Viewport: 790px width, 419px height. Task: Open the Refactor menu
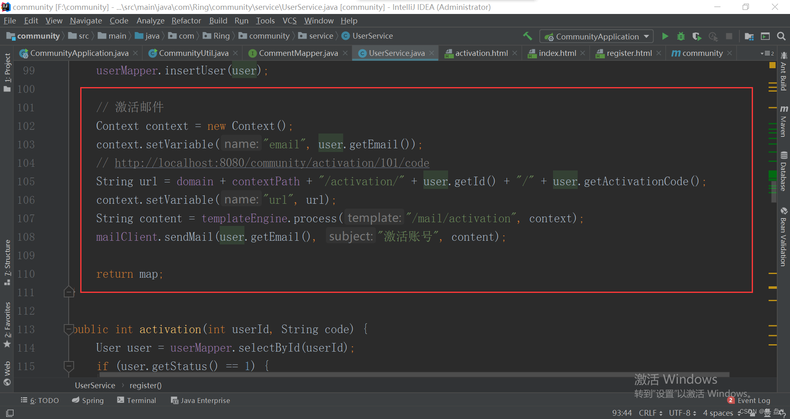[186, 21]
